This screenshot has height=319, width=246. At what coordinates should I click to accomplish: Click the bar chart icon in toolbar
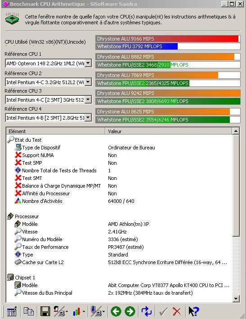[78, 311]
